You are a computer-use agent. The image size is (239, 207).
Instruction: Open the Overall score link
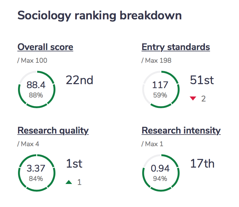tap(45, 47)
